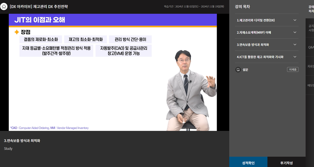The image size is (314, 167).
Task: Switch to the 공지사항 side tab
Action: click(x=311, y=28)
